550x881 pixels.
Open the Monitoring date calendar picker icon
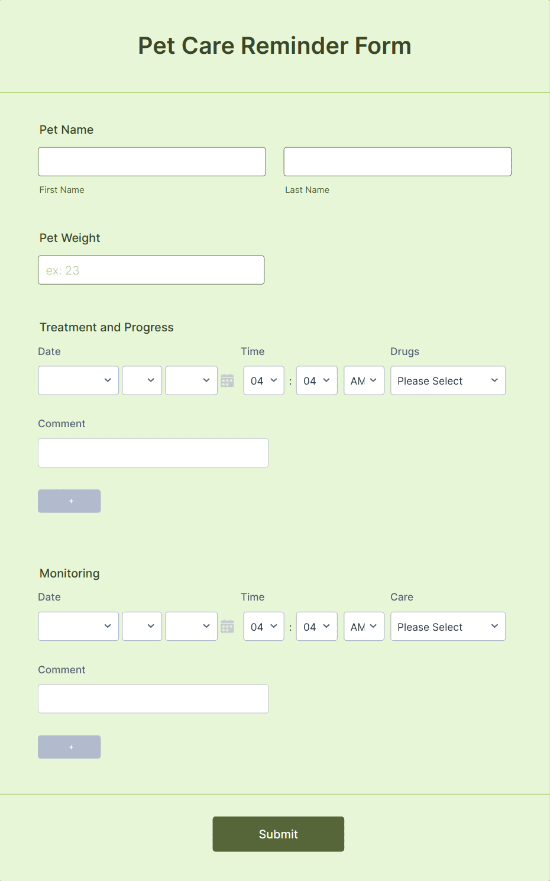pos(227,626)
